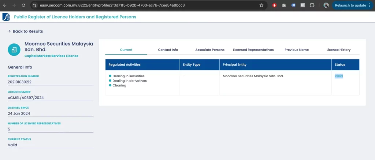Click the General Info heading

pos(20,67)
